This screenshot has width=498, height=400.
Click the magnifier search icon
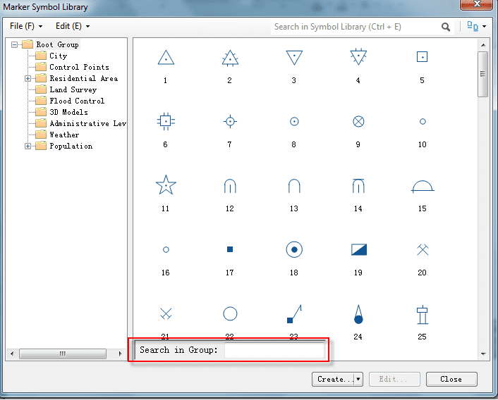click(446, 27)
